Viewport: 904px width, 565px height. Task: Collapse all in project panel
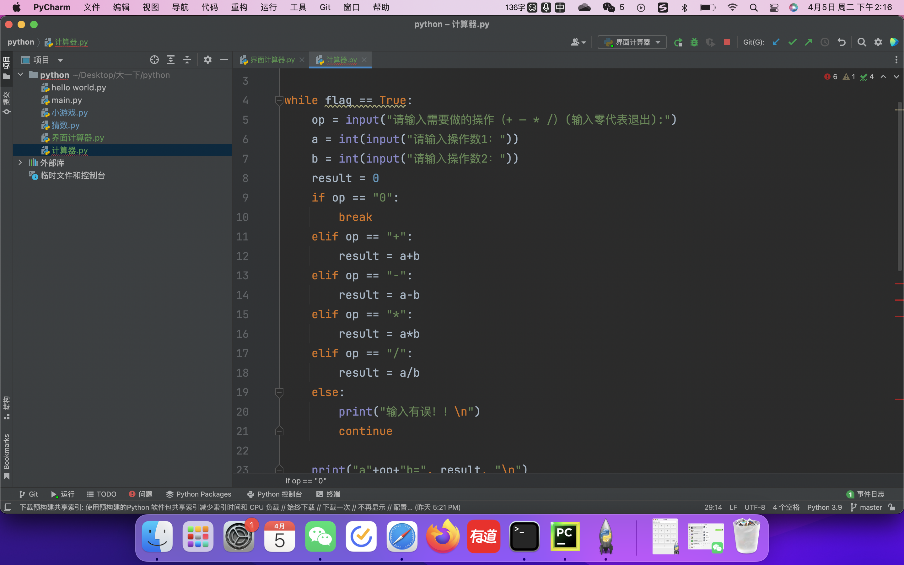[187, 60]
